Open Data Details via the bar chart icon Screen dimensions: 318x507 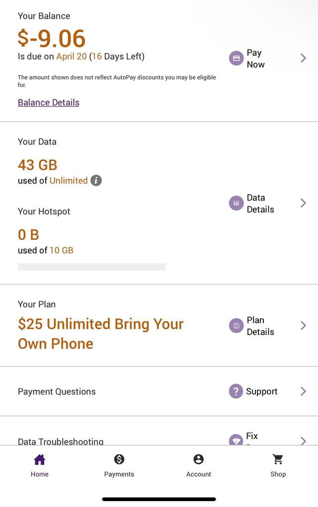pos(236,203)
